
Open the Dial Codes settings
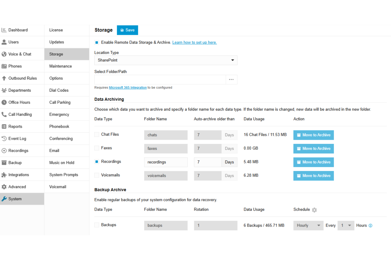[59, 90]
